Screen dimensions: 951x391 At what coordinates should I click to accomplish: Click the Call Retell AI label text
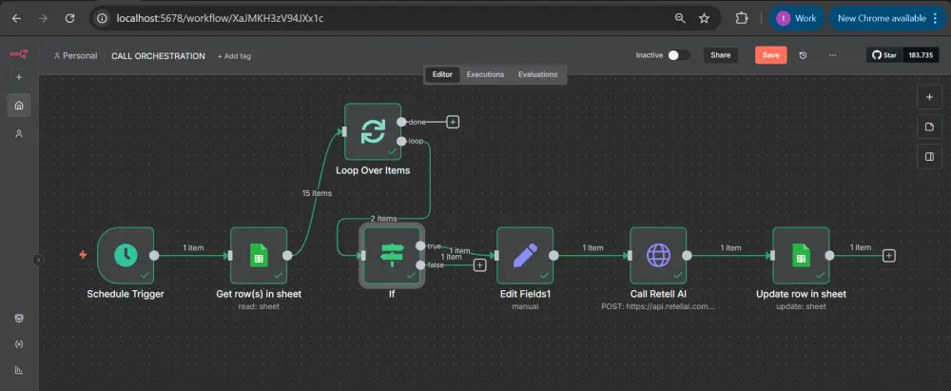pos(658,295)
